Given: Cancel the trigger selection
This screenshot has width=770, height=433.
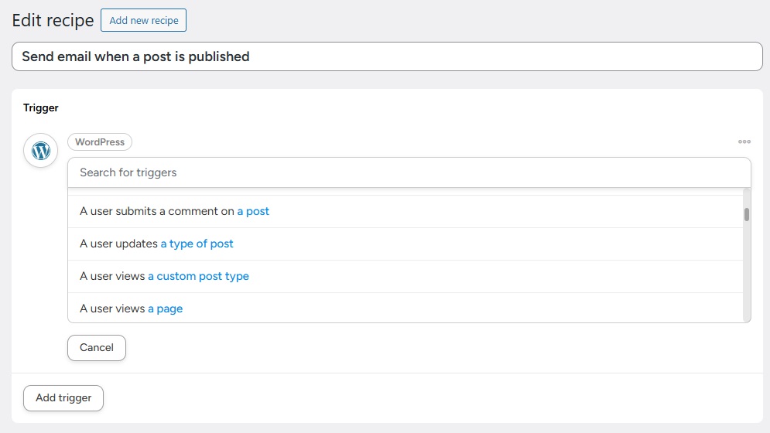Looking at the screenshot, I should click(97, 348).
